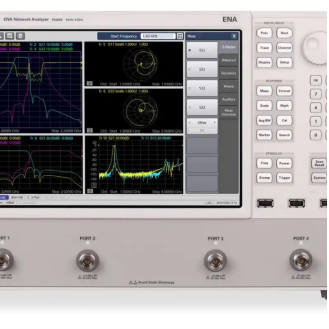This screenshot has height=329, width=329.
Task: Push the 7 key on the keypad
Action: point(315,94)
